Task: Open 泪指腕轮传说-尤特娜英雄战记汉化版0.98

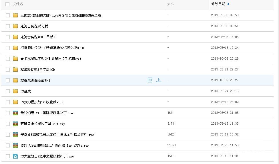Action: 52,48
